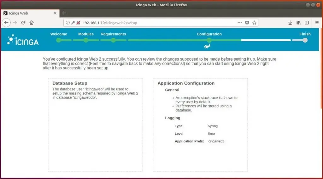Screen dimensions: 323x179
Task: Click the Error level value
Action: pyautogui.click(x=211, y=134)
